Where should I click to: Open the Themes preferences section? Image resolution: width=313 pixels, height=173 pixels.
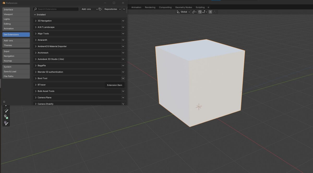(16, 45)
